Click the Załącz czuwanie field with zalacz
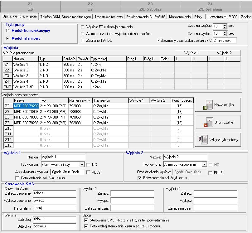The width and height of the screenshot is (252, 233). [55, 193]
